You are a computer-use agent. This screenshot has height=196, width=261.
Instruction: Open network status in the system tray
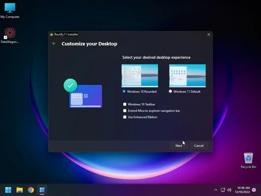coord(223,190)
